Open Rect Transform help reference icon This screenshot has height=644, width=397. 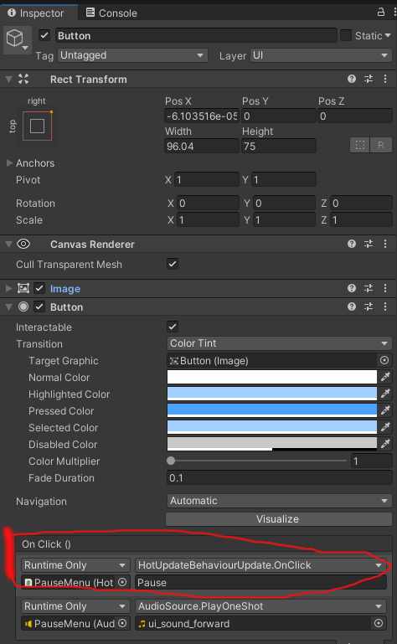pyautogui.click(x=352, y=79)
